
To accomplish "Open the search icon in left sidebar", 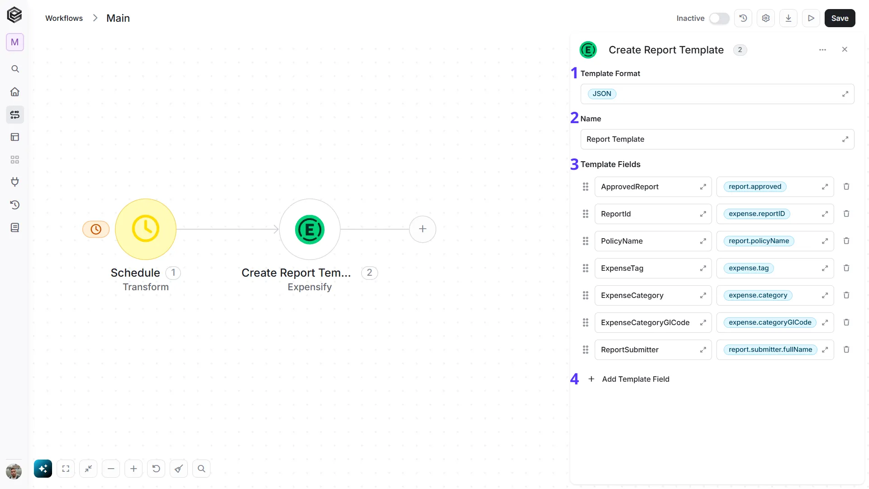I will 15,69.
